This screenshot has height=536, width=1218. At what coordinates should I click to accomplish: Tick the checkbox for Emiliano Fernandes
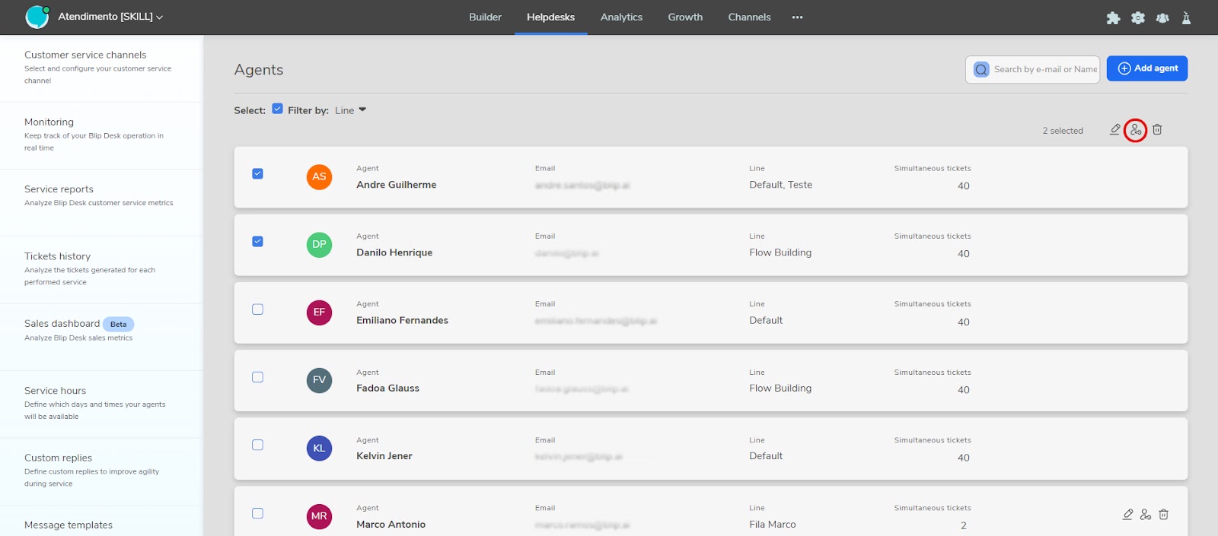coord(257,309)
